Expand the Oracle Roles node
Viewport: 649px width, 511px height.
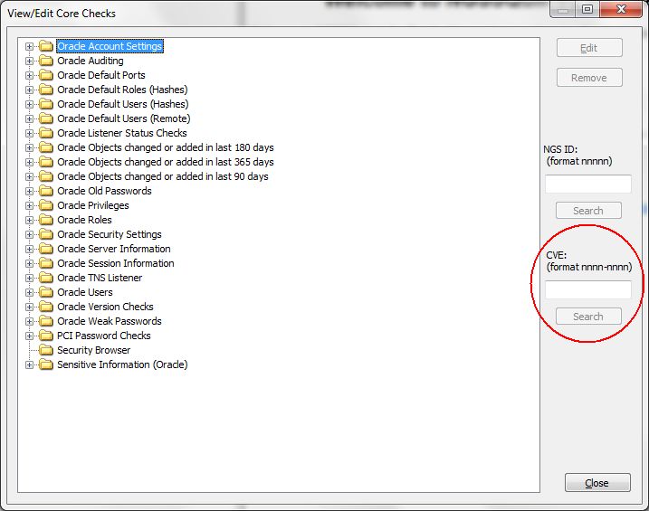(x=29, y=220)
